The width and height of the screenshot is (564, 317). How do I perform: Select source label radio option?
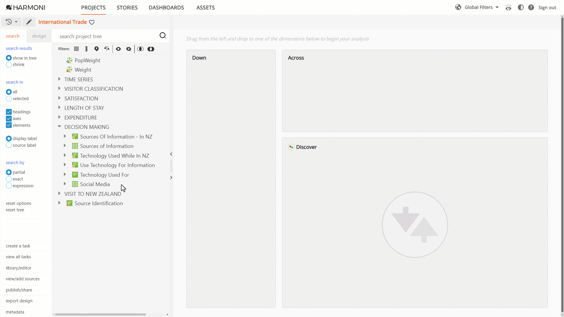click(9, 145)
